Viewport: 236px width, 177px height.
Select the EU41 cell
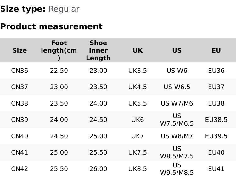[216, 169]
